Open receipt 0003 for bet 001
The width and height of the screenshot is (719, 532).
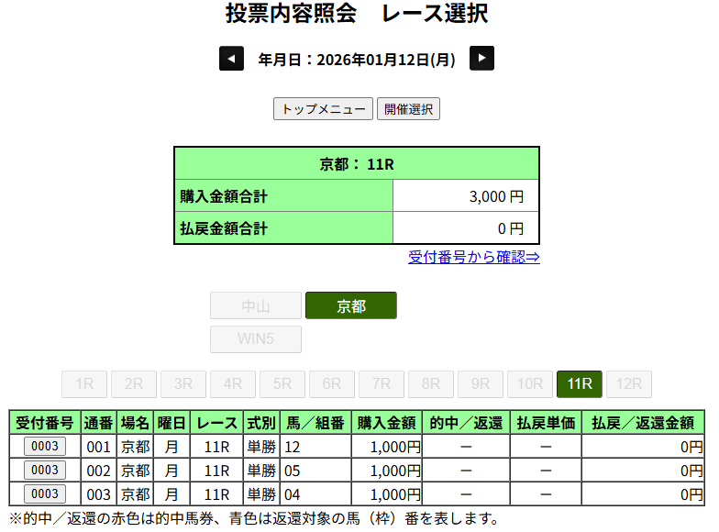pyautogui.click(x=45, y=447)
